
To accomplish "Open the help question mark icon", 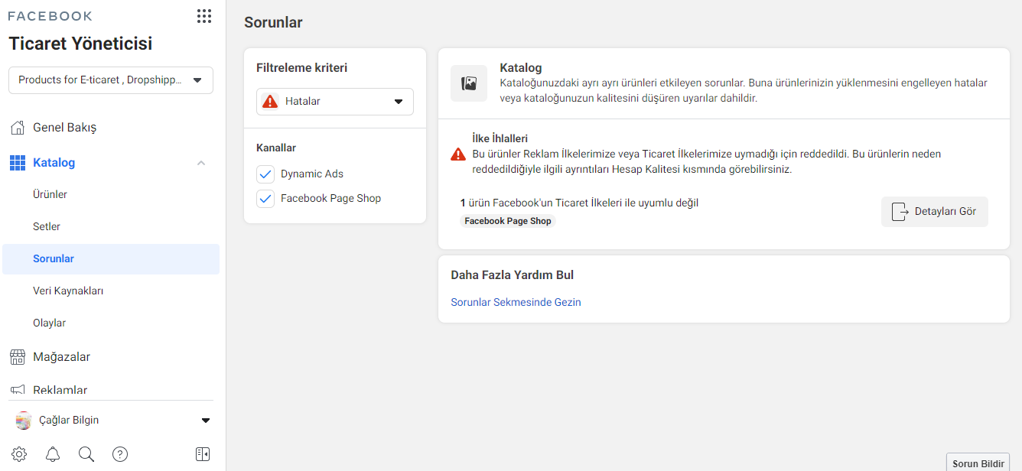I will click(120, 454).
